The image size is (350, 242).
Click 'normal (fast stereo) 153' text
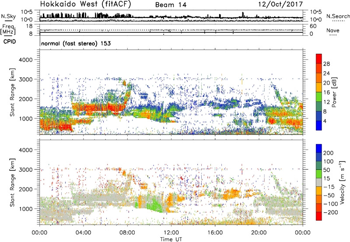pos(76,43)
